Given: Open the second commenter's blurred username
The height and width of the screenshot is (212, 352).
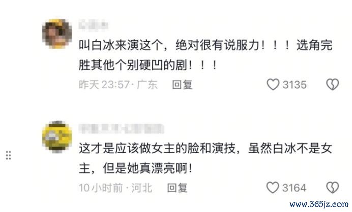Looking at the screenshot, I should pyautogui.click(x=121, y=128).
